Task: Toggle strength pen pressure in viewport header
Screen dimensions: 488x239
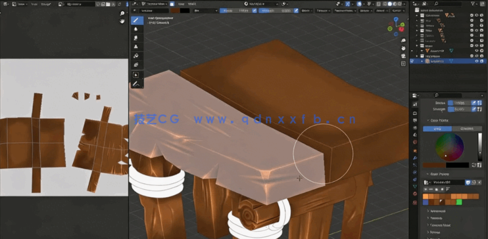Action: (x=296, y=11)
